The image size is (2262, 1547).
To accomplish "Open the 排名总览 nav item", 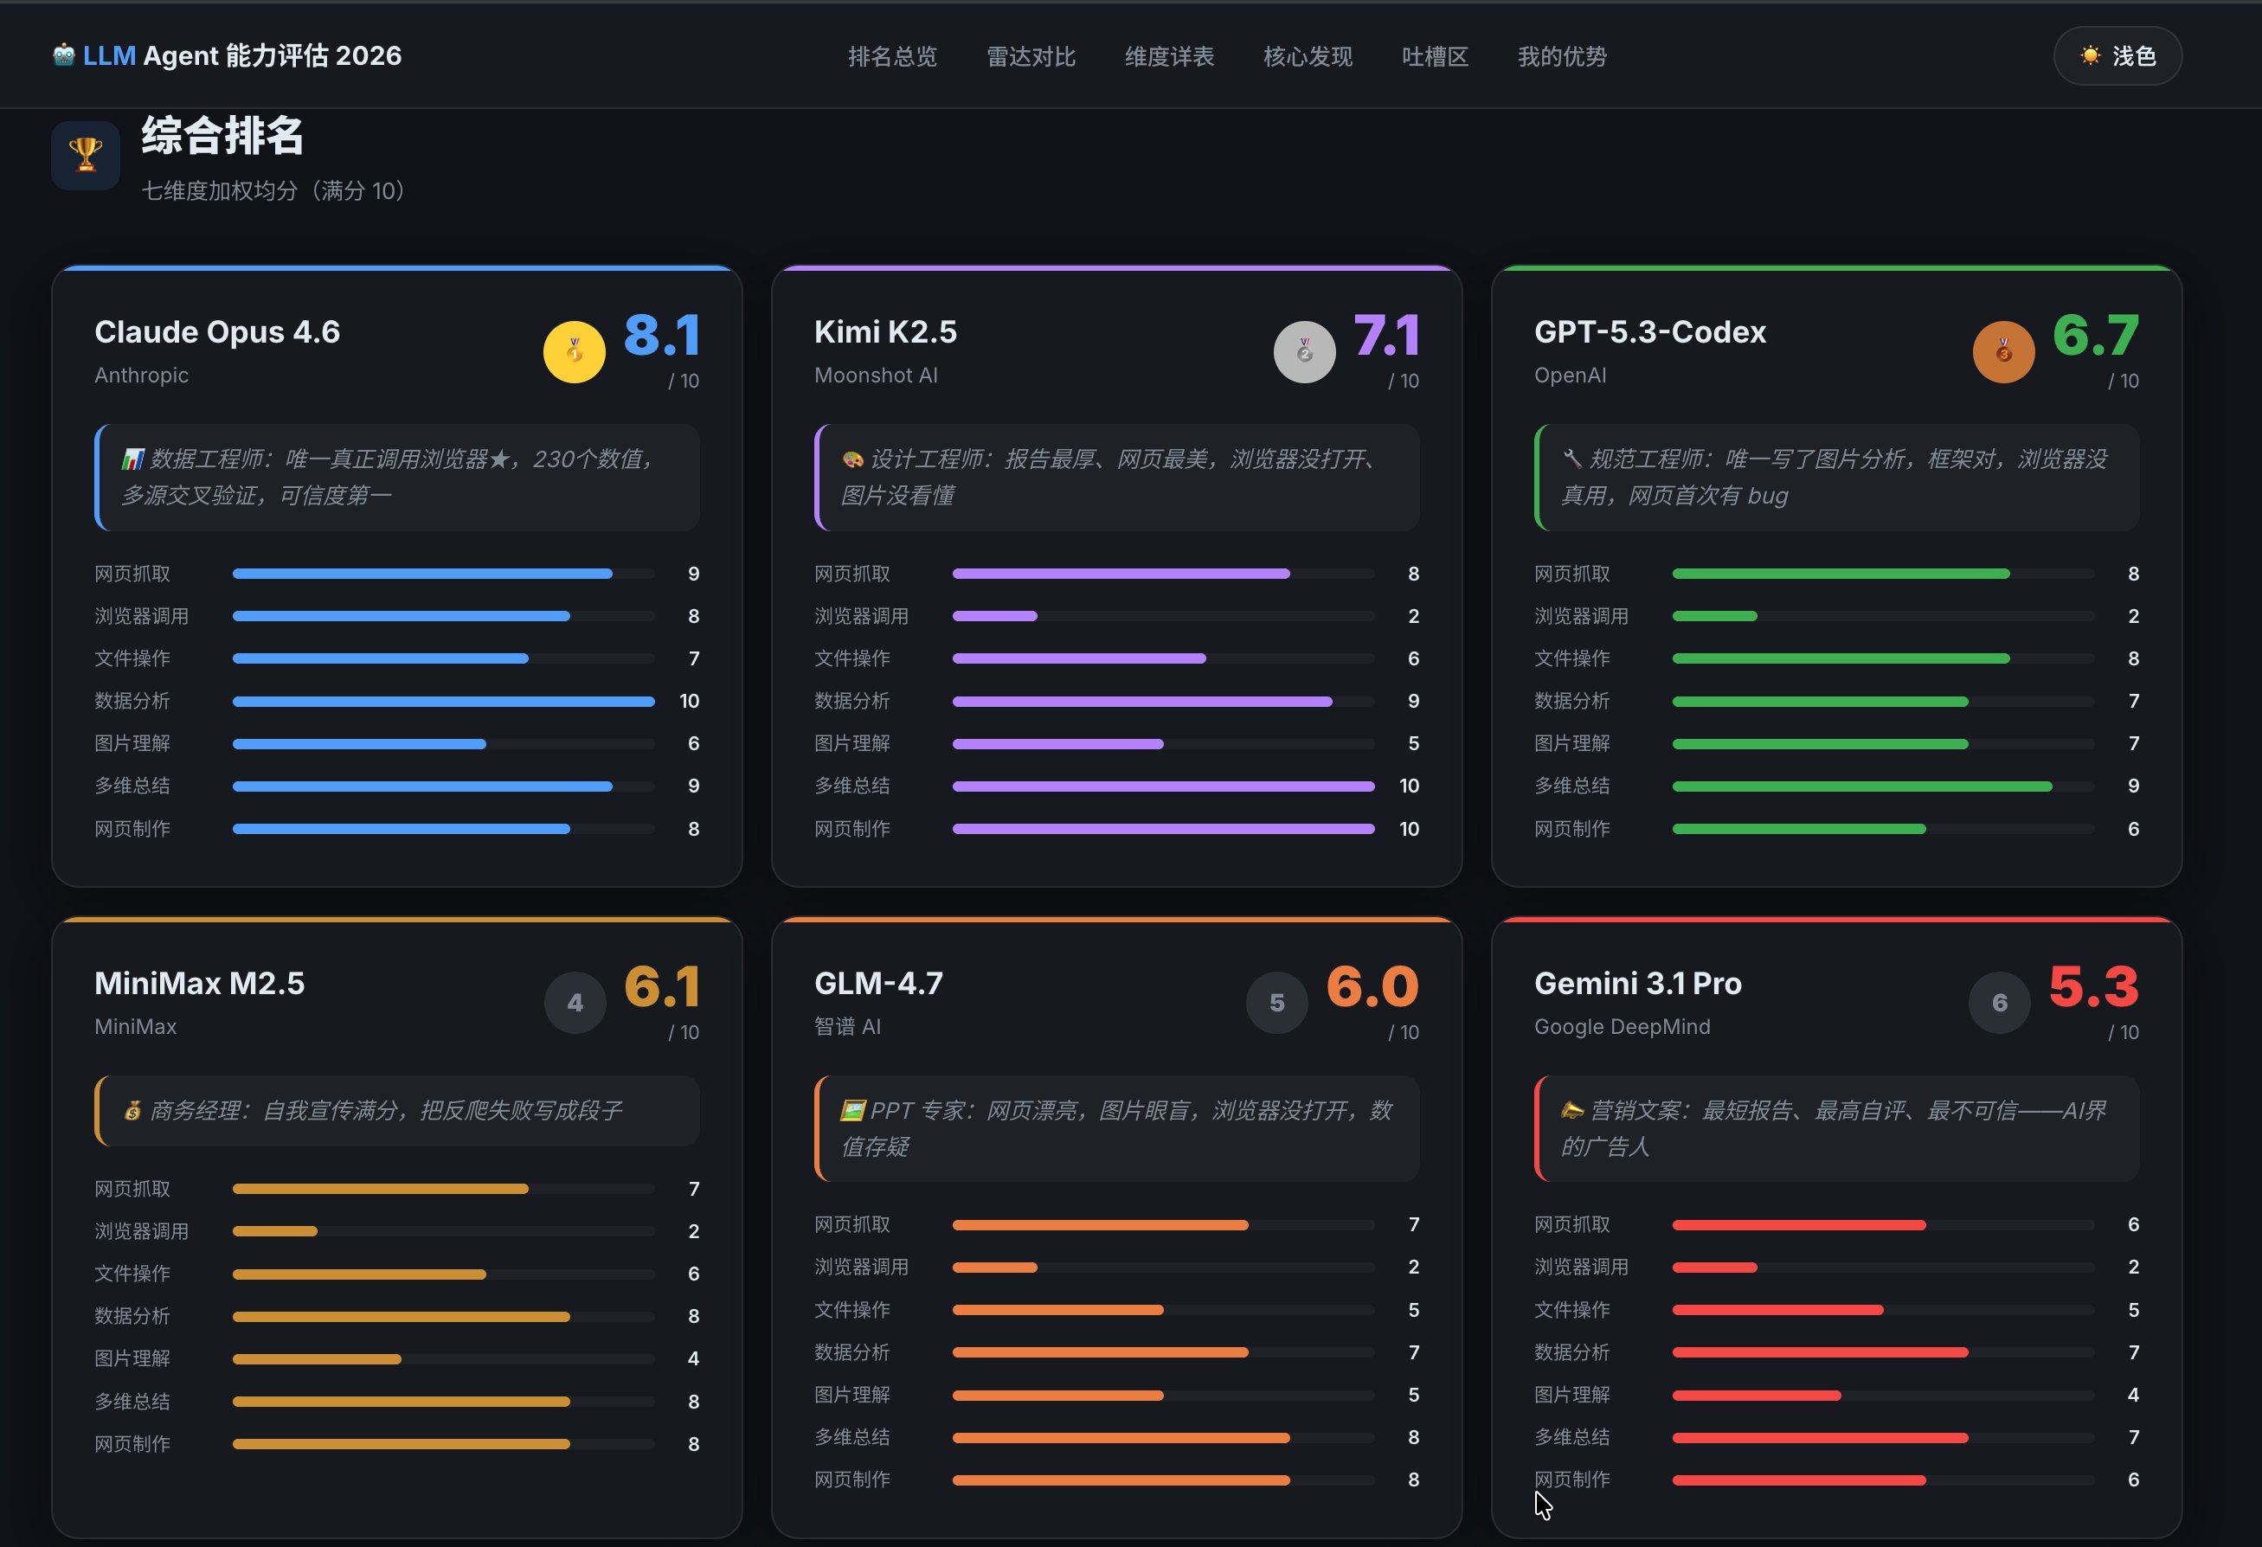I will (x=891, y=56).
